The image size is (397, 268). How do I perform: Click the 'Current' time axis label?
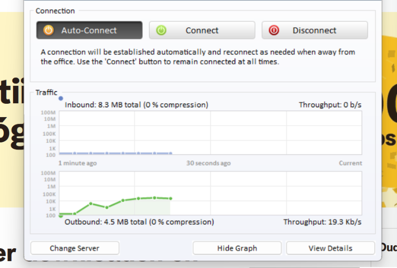(350, 163)
